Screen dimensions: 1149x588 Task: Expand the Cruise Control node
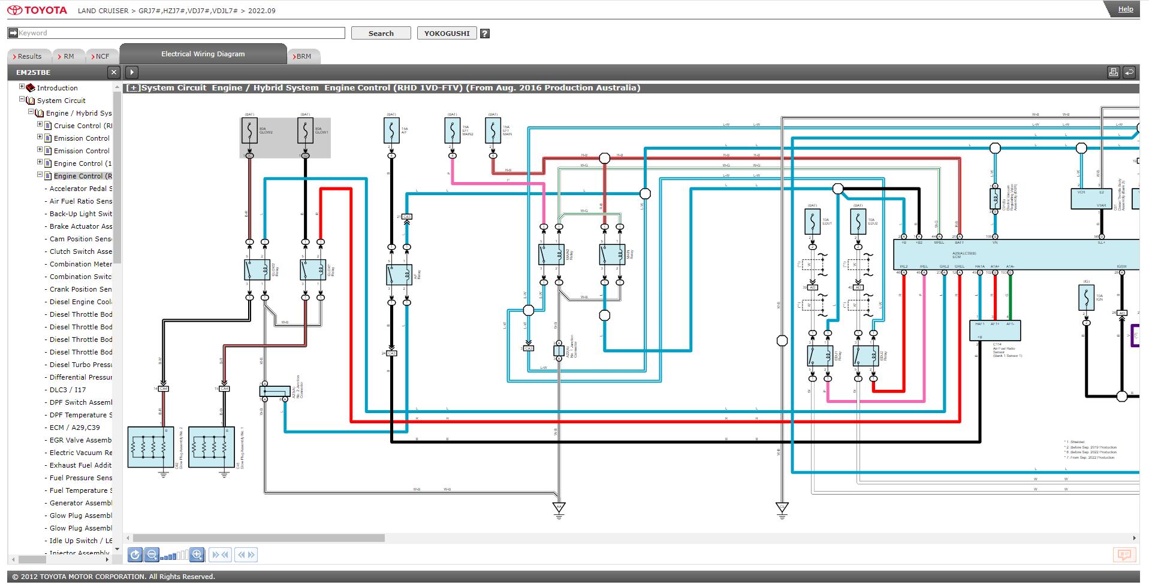[x=40, y=125]
